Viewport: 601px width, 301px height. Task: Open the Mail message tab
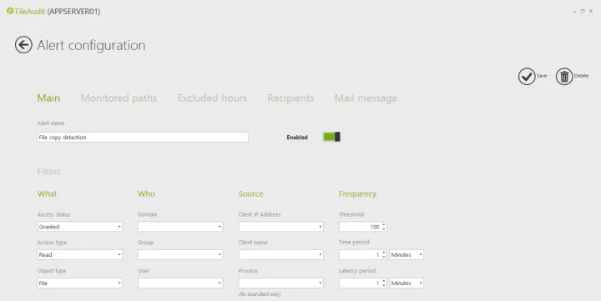(x=366, y=98)
